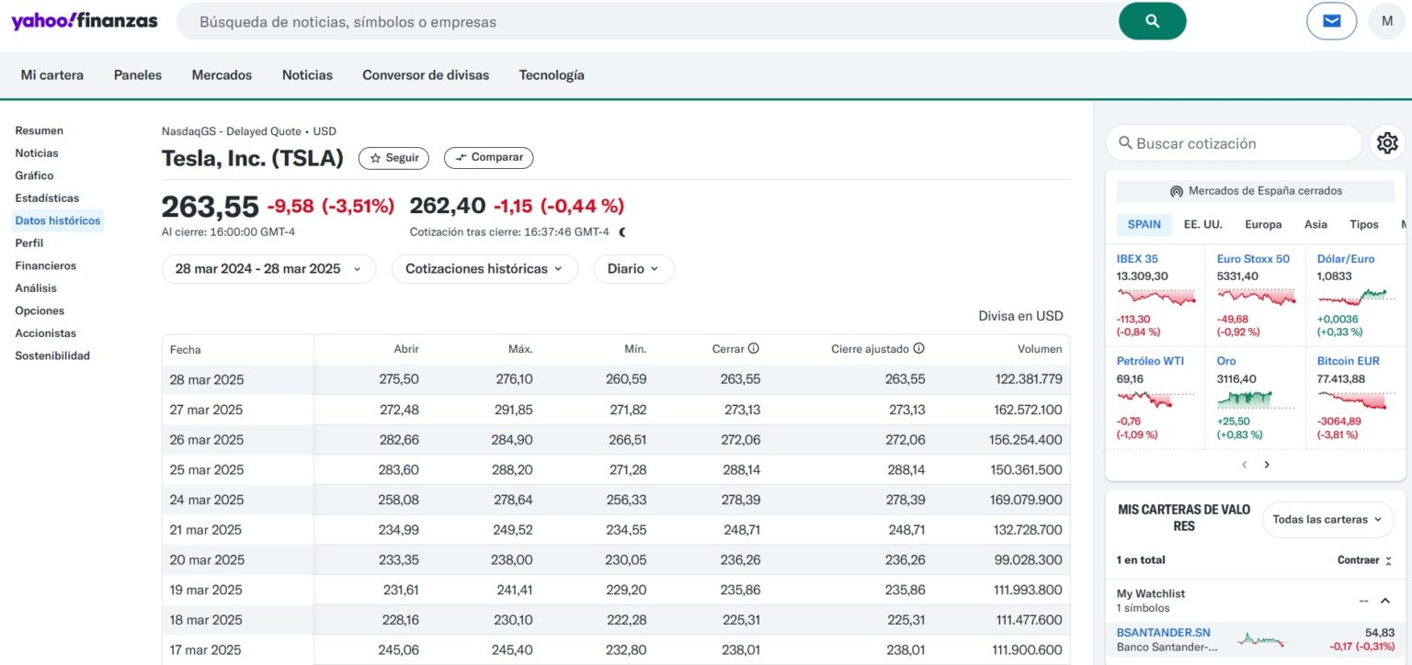
Task: Open the Tecnología menu
Action: tap(552, 75)
